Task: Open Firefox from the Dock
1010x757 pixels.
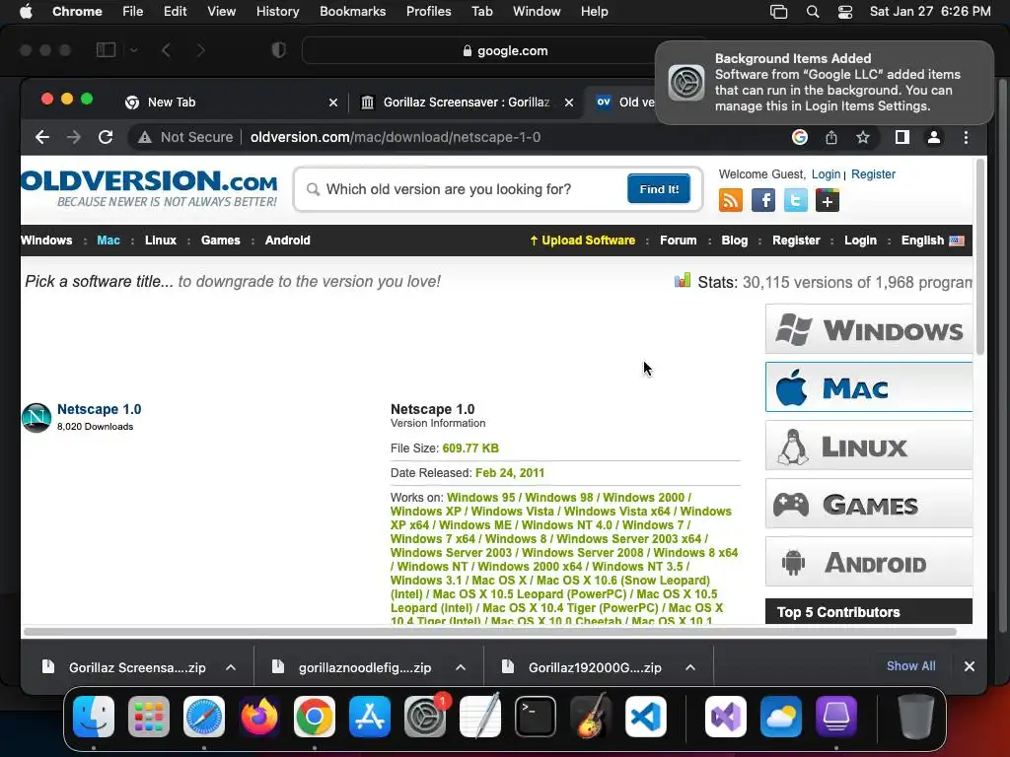Action: pyautogui.click(x=259, y=717)
